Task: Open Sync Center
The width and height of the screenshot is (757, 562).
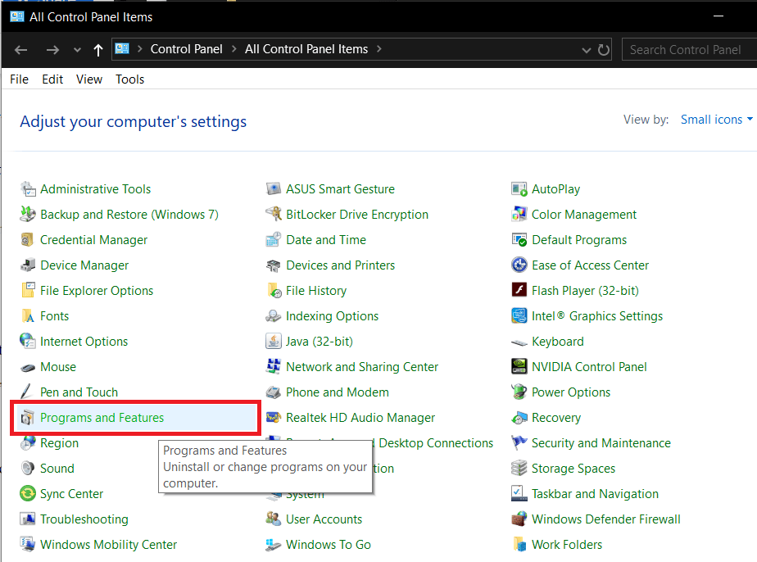Action: pyautogui.click(x=70, y=493)
